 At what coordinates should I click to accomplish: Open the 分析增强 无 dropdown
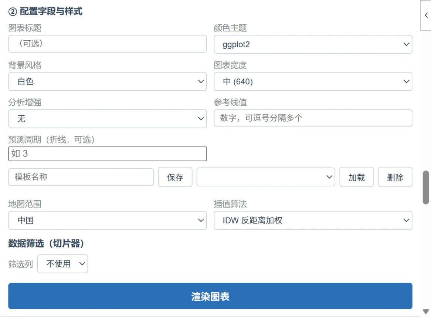108,119
